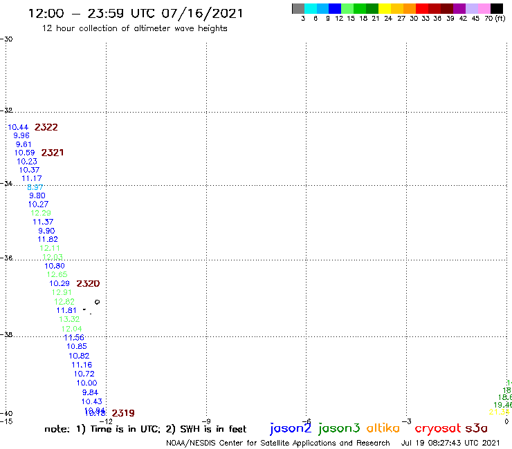This screenshot has width=512, height=449.
Task: Select the lavender swatch in the color scale
Action: [x=471, y=8]
